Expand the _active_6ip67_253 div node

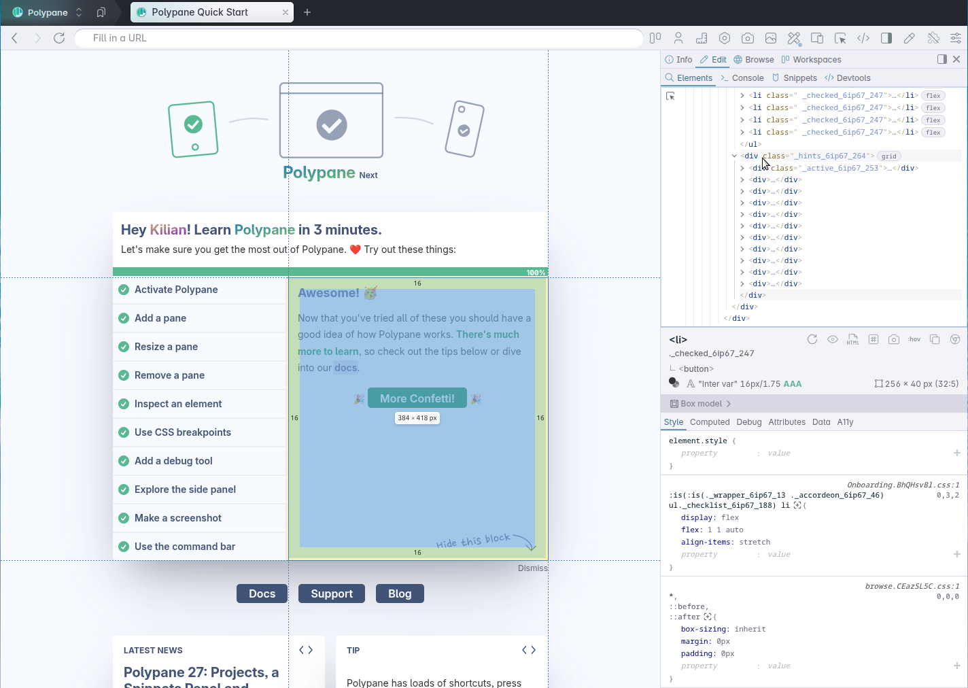(742, 168)
